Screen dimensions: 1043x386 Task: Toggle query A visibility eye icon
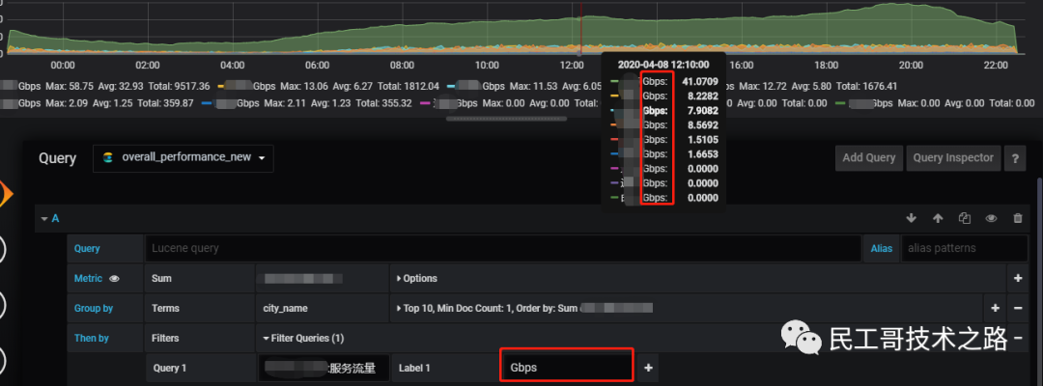(991, 218)
